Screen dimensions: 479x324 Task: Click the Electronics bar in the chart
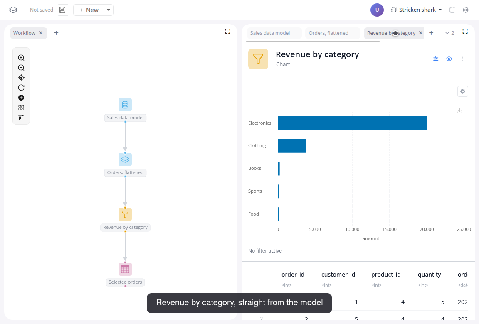point(352,123)
